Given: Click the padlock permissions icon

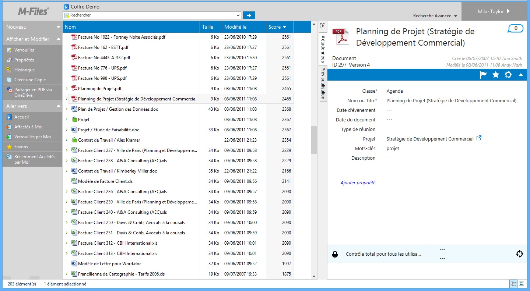Looking at the screenshot, I should point(335,254).
